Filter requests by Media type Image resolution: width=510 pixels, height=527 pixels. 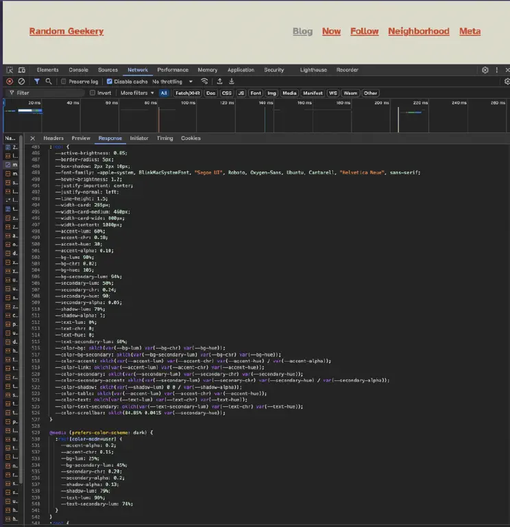click(x=289, y=93)
